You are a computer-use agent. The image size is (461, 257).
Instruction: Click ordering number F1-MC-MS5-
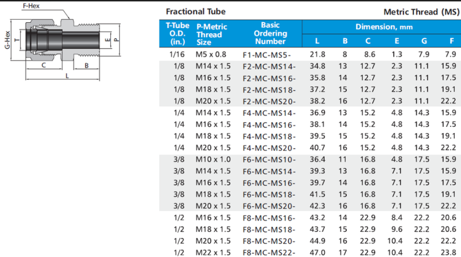tap(267, 55)
